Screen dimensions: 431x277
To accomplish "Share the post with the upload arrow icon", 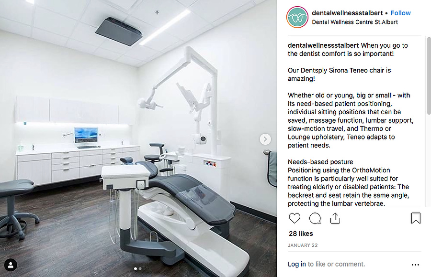I will (335, 218).
